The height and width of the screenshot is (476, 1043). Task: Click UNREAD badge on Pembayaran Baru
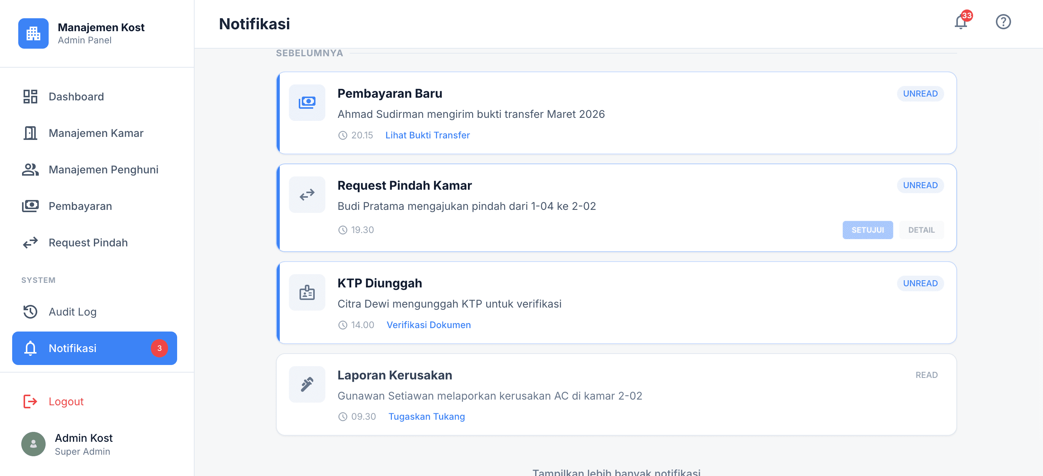(x=920, y=94)
